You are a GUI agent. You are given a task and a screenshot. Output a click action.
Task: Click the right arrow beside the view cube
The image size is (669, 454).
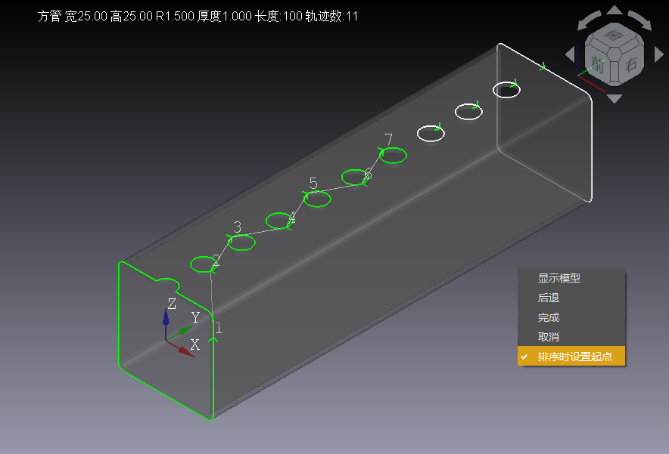coord(658,54)
